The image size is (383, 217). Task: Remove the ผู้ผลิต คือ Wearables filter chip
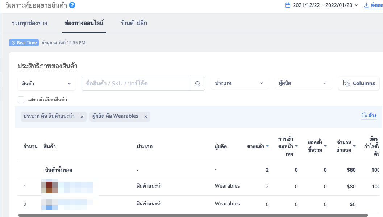pos(146,117)
